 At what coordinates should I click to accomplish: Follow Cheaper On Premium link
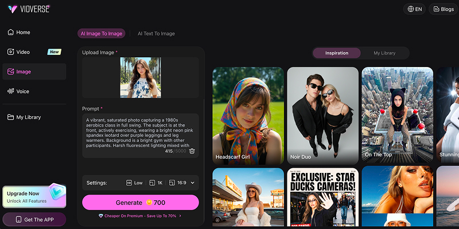pos(140,216)
